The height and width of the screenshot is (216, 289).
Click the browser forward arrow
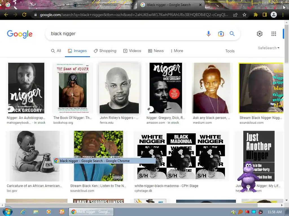(x=15, y=15)
